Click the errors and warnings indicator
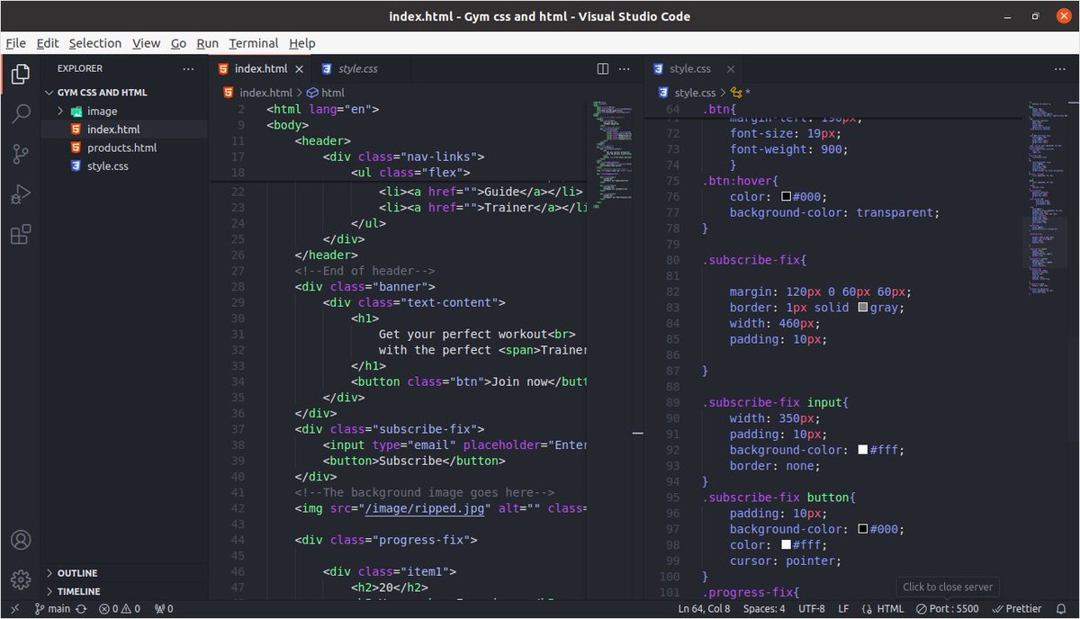Image resolution: width=1080 pixels, height=619 pixels. pos(120,608)
